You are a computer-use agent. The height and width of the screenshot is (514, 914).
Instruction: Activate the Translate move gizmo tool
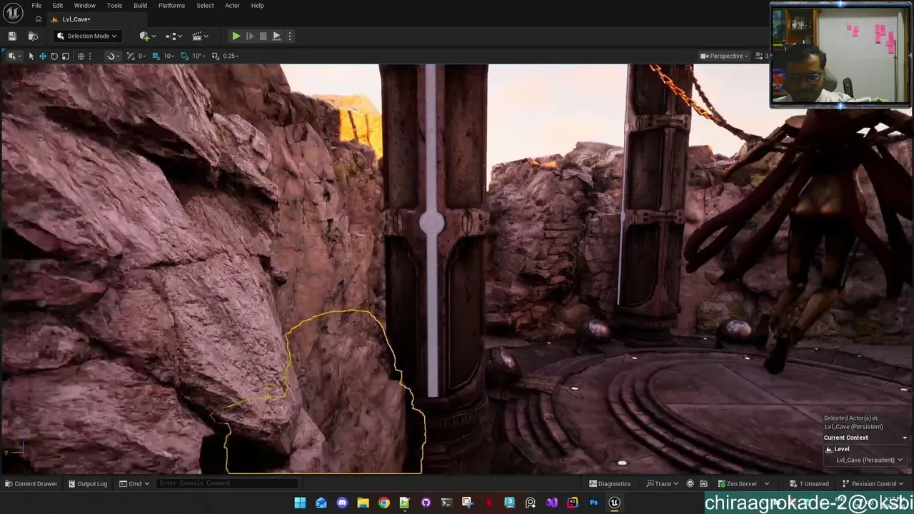coord(42,56)
